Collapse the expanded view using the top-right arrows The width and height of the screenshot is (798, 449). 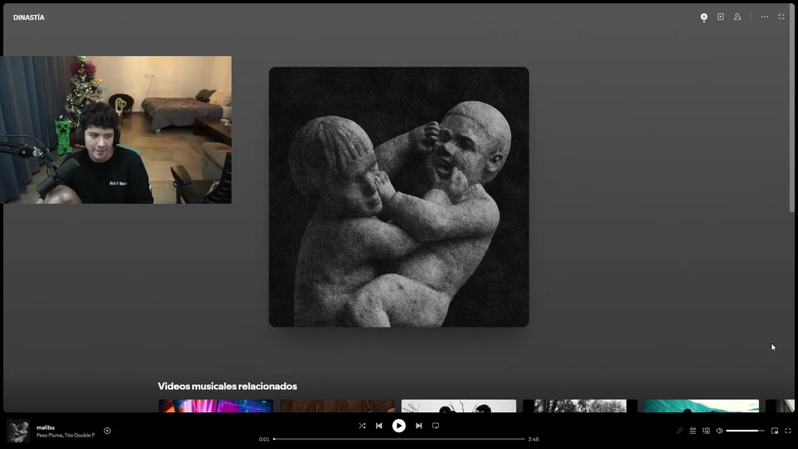(781, 17)
